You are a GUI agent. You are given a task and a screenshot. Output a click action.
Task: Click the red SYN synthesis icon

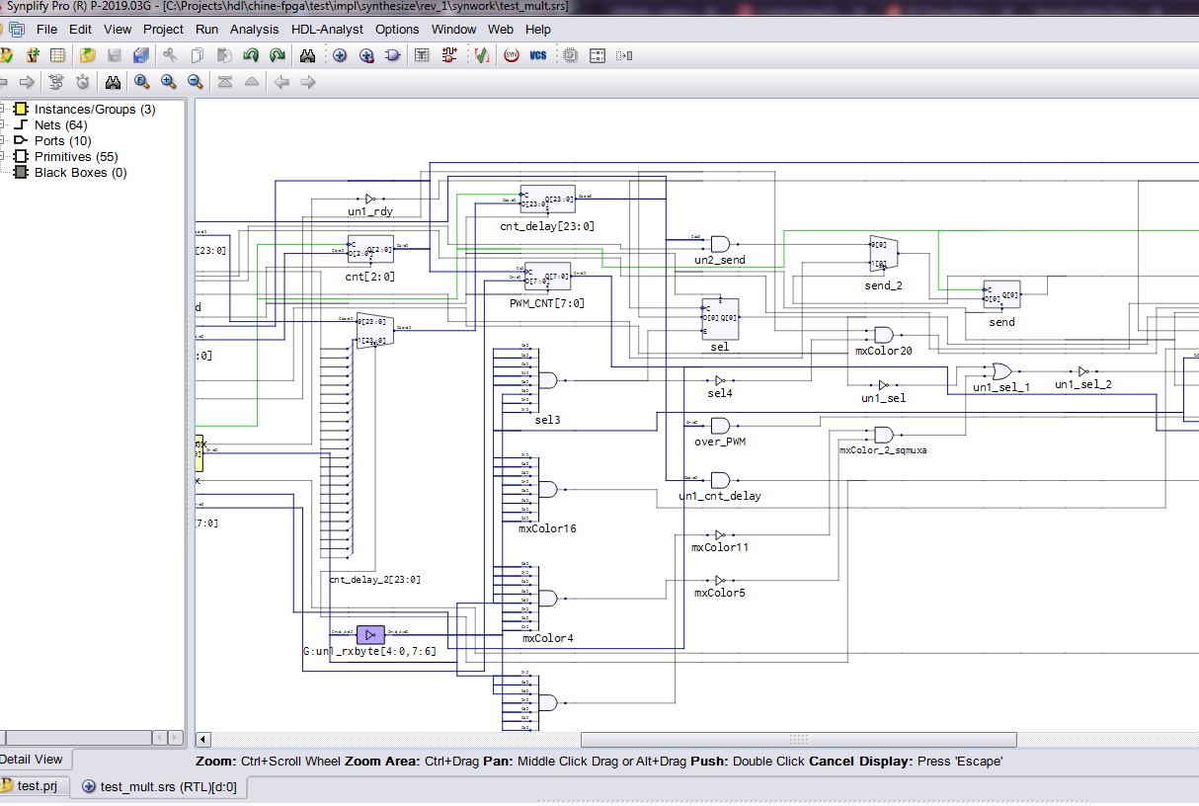(x=512, y=55)
